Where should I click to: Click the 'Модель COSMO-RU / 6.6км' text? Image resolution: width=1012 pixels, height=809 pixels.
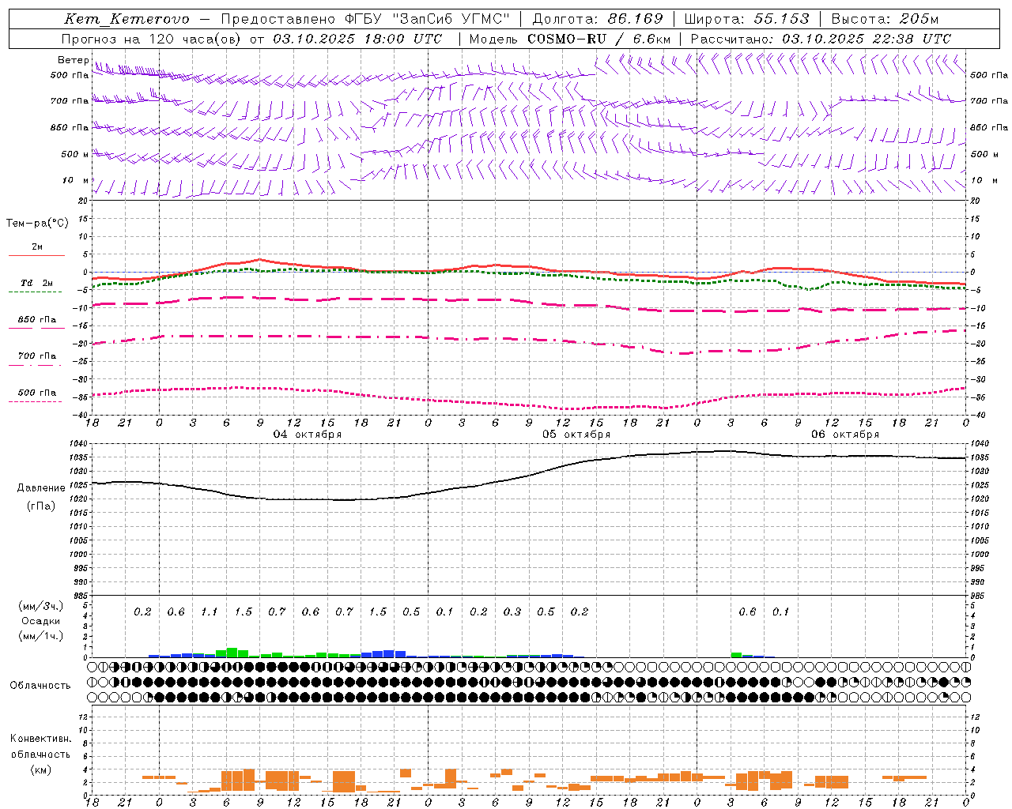pos(570,39)
